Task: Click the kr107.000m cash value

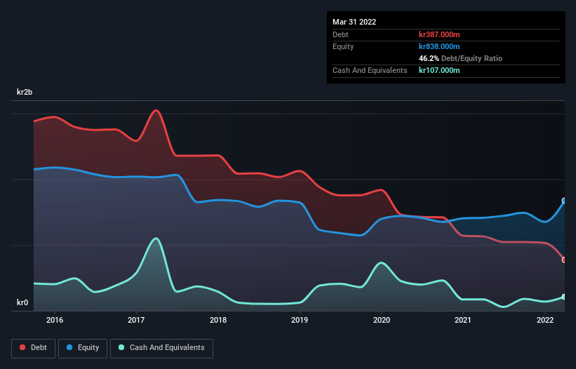Action: pos(439,70)
